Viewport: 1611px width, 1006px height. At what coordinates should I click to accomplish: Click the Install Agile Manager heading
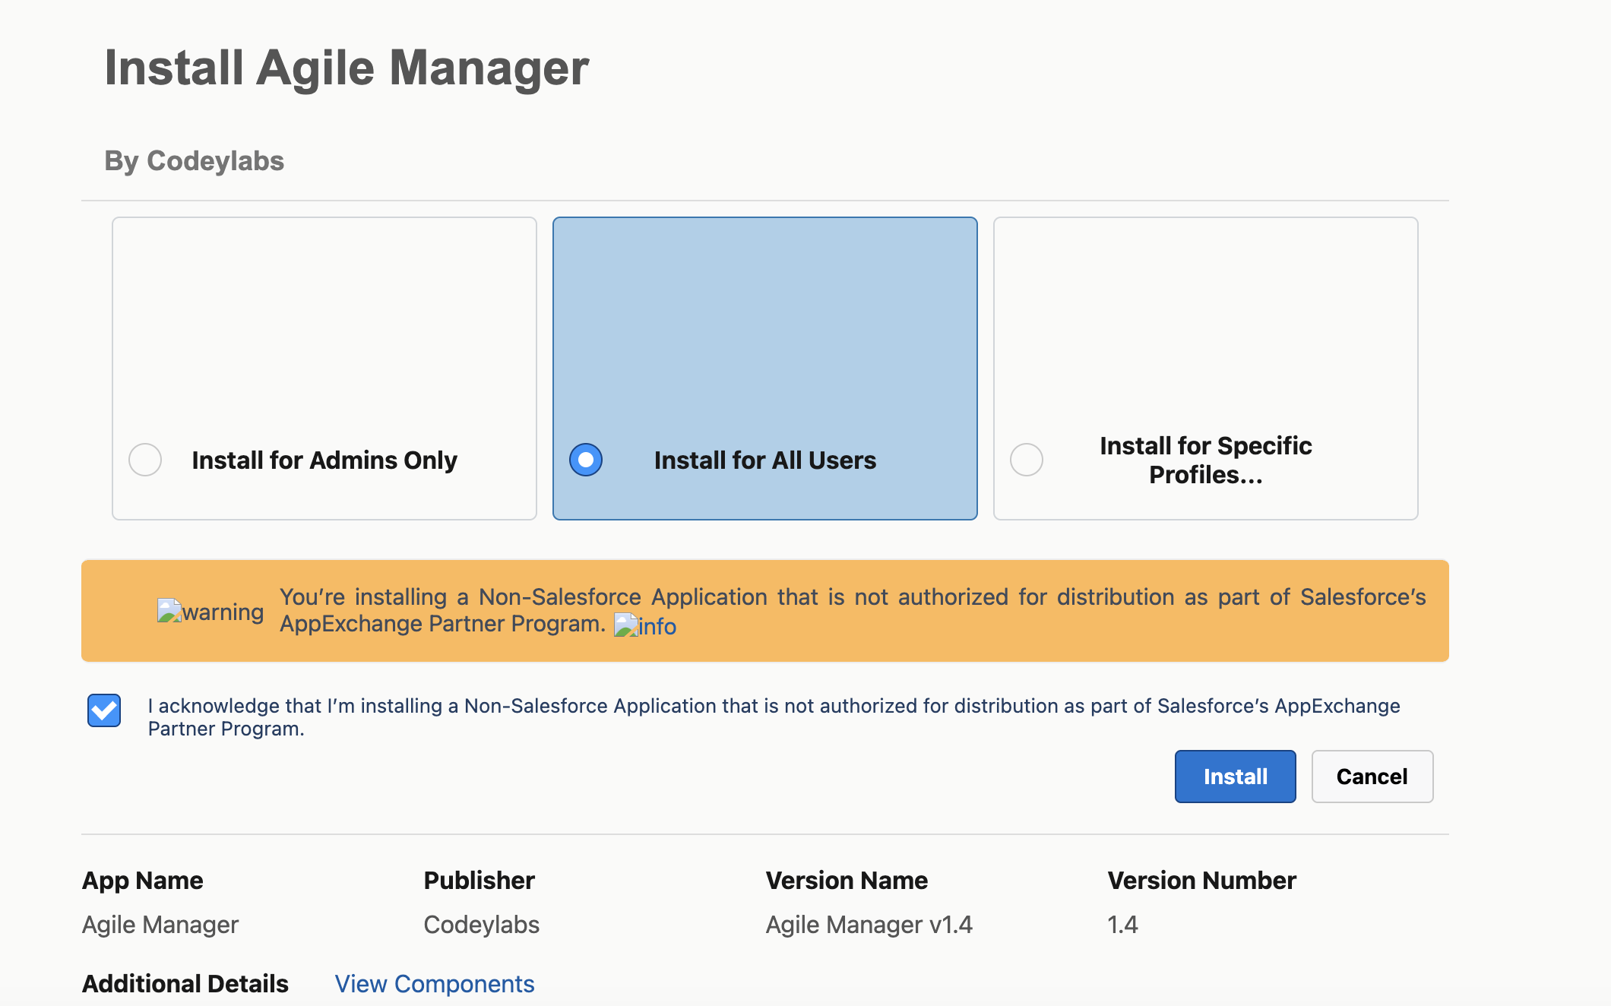pos(347,68)
